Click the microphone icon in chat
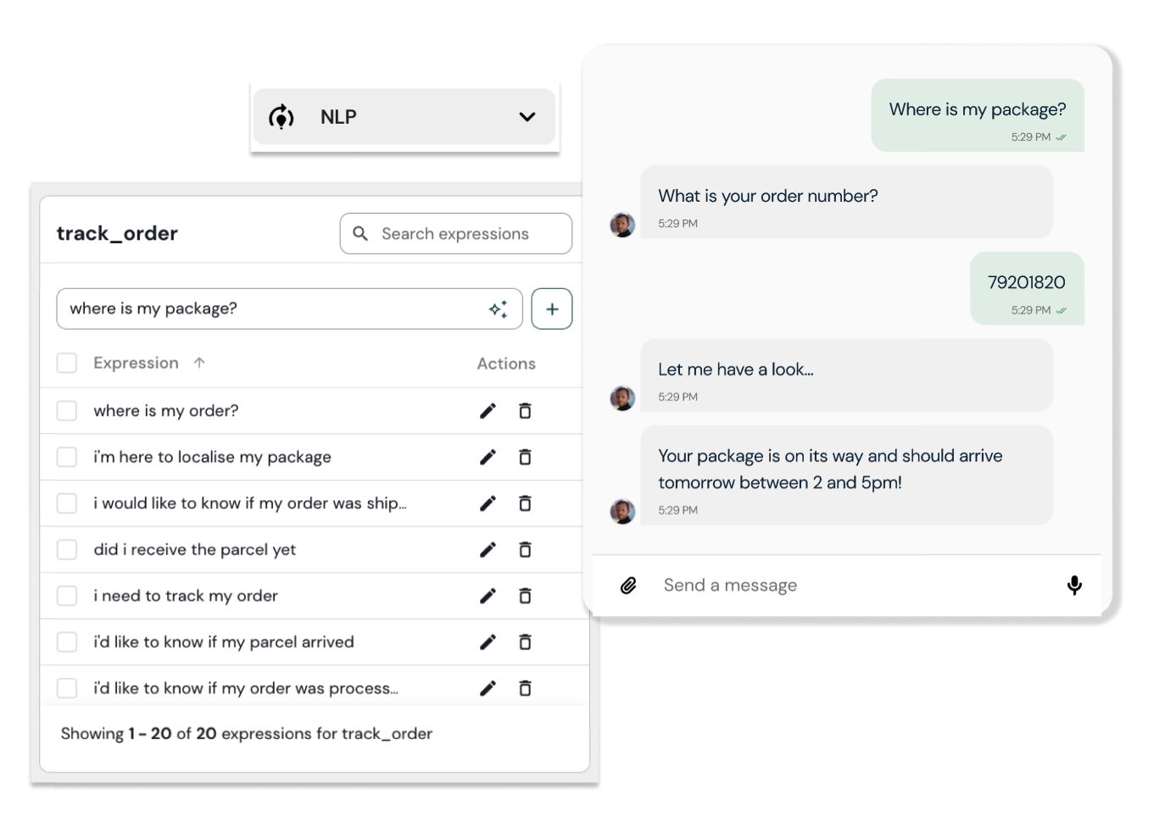Screen dimensions: 1154x818 (x=1074, y=586)
